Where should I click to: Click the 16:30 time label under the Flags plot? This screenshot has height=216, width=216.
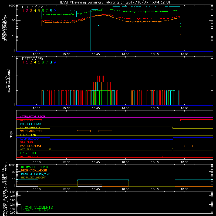(x=184, y=162)
